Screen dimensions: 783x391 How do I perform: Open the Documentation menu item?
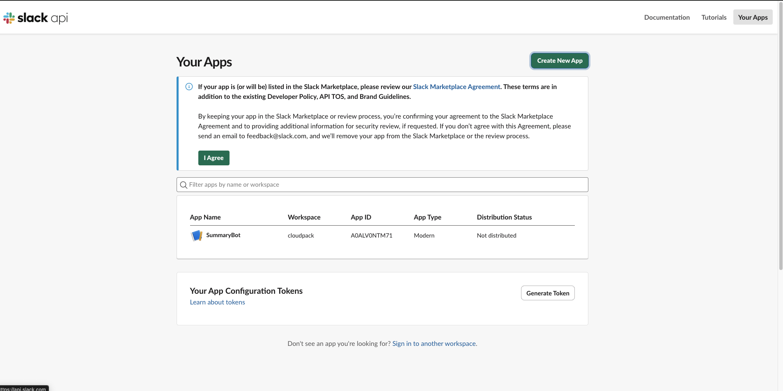666,17
